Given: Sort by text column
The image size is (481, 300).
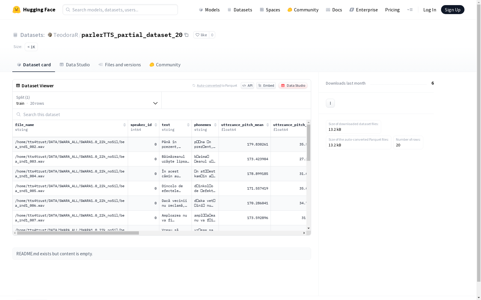Looking at the screenshot, I should pyautogui.click(x=188, y=125).
